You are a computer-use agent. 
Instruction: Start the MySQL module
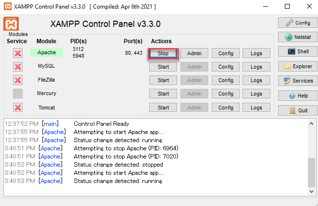(x=163, y=67)
